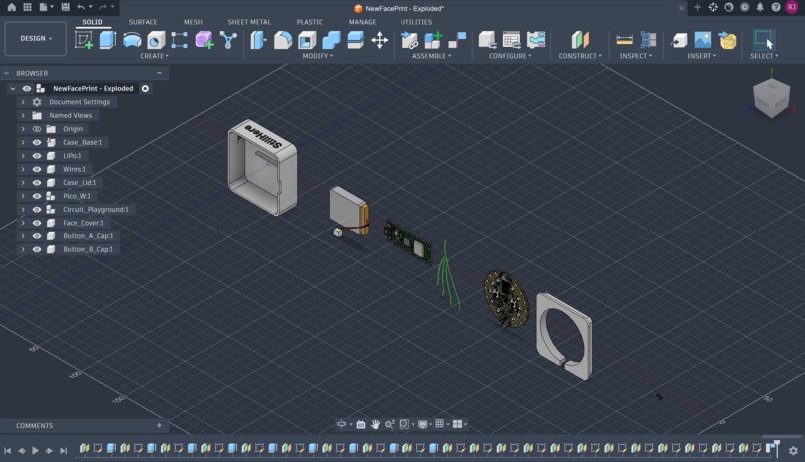Select the Insert Derive tool
This screenshot has height=462, width=805.
(679, 40)
